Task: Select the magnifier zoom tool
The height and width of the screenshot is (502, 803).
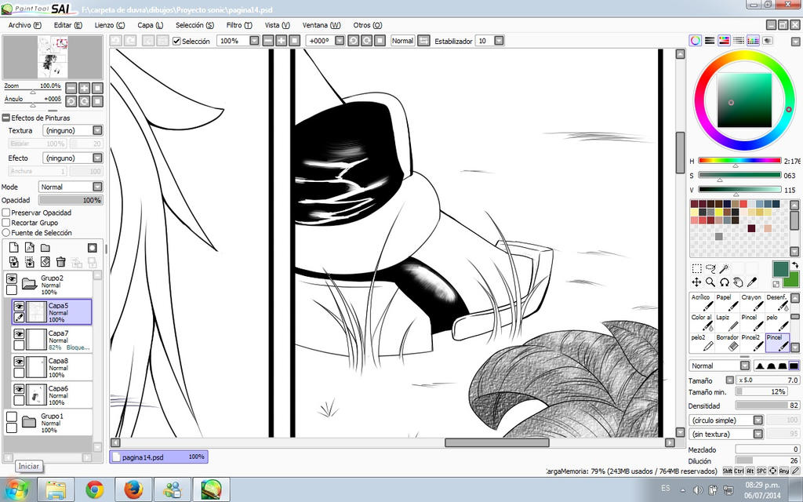Action: [x=710, y=282]
